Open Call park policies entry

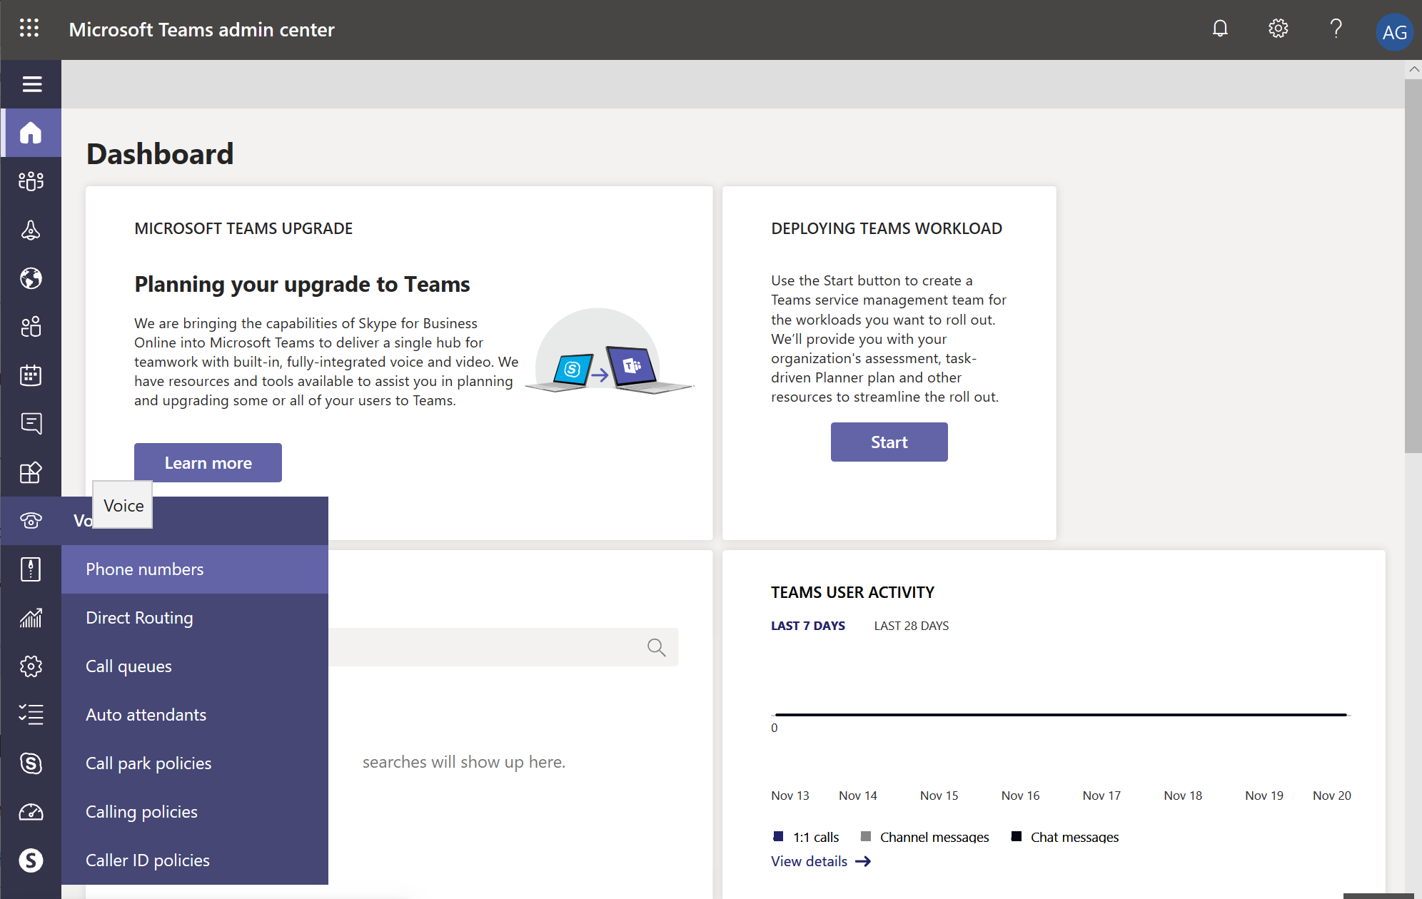(195, 763)
